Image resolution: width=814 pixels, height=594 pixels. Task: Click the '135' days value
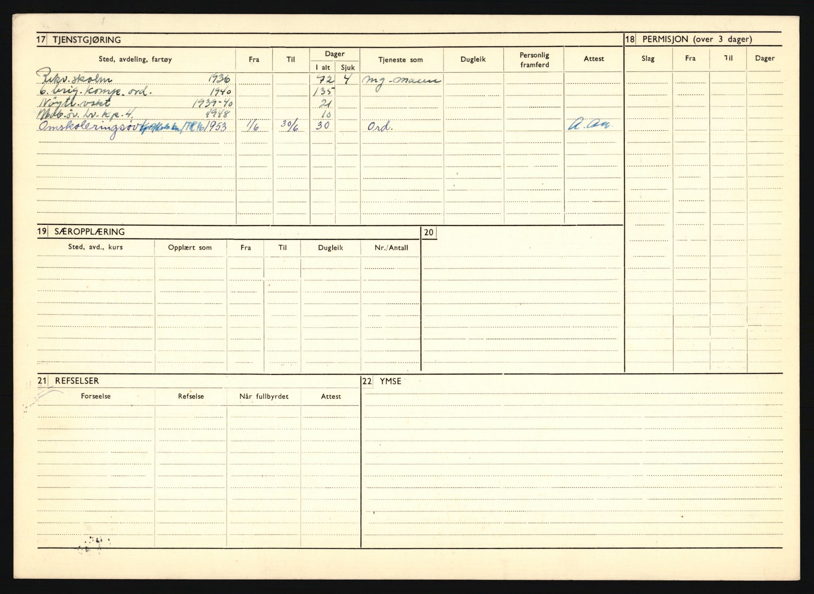(324, 93)
